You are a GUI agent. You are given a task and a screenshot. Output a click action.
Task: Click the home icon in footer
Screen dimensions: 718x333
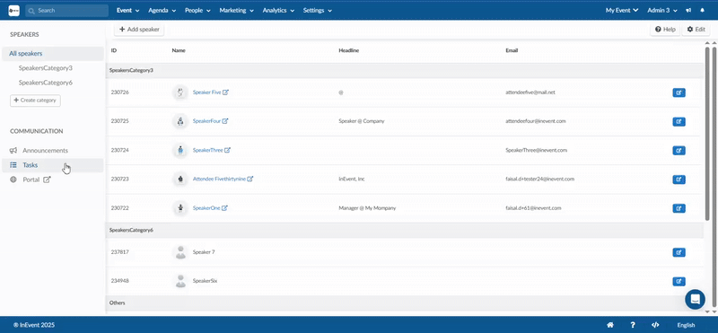pyautogui.click(x=610, y=325)
